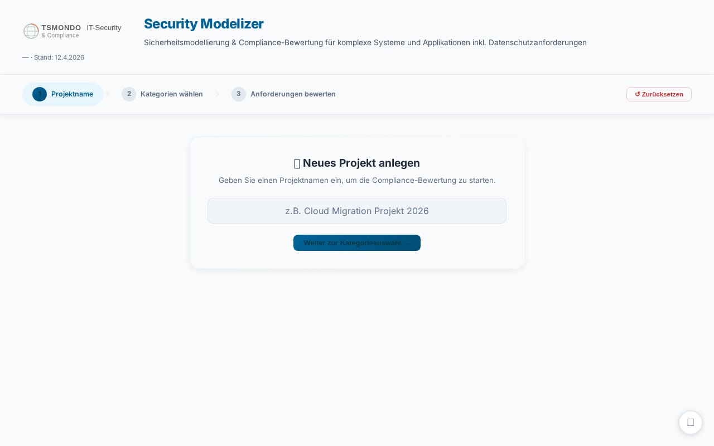Click the IT-Security label in header
This screenshot has height=446, width=714.
[x=104, y=27]
